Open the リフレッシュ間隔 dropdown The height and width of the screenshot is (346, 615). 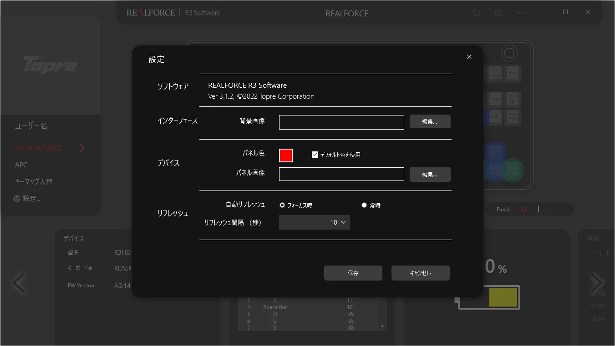click(x=315, y=222)
